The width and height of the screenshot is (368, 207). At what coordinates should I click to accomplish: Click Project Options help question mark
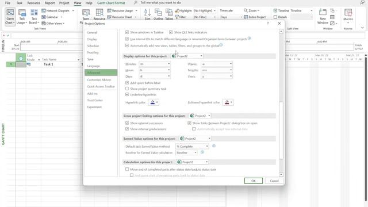tap(268, 24)
